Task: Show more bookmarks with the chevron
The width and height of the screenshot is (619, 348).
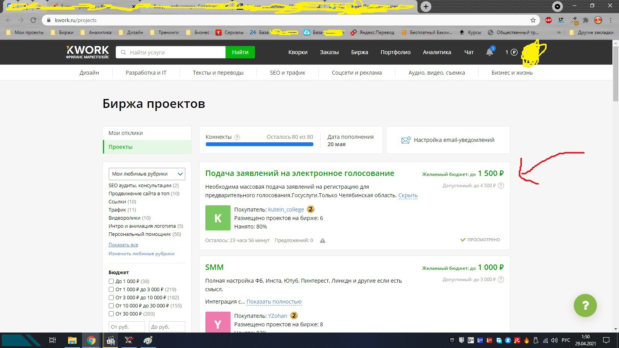Action: click(x=559, y=32)
